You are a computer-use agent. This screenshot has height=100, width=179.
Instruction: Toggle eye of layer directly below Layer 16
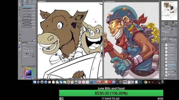click(x=162, y=69)
